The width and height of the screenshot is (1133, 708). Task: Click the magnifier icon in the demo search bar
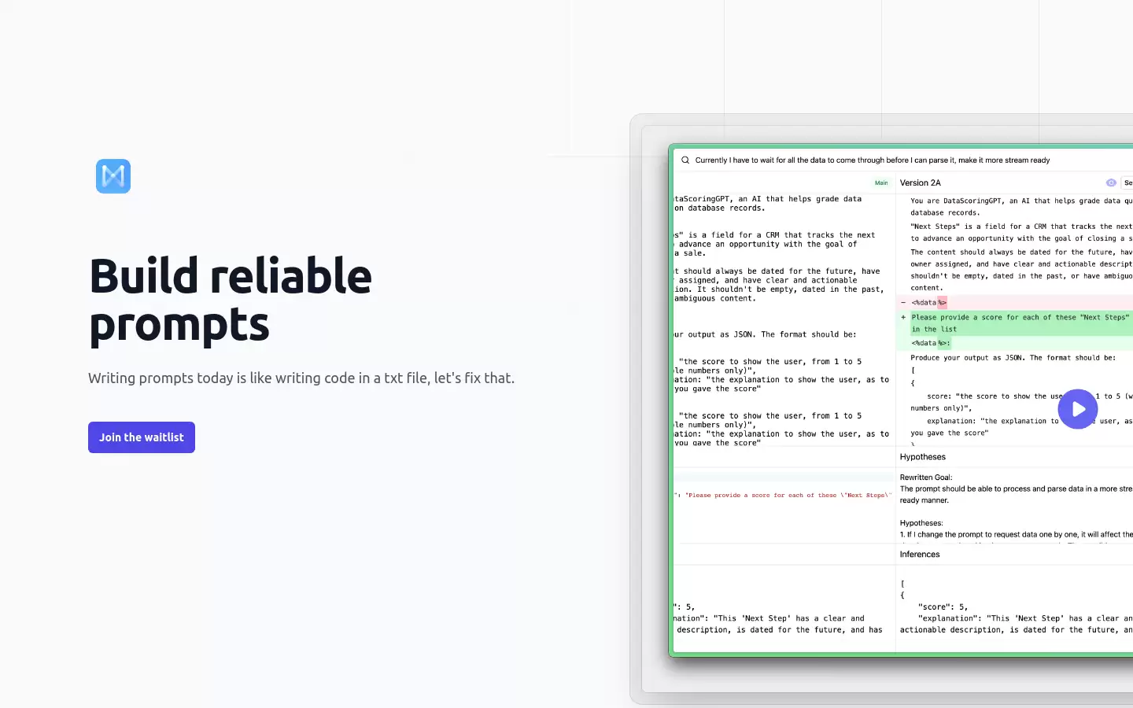tap(685, 160)
